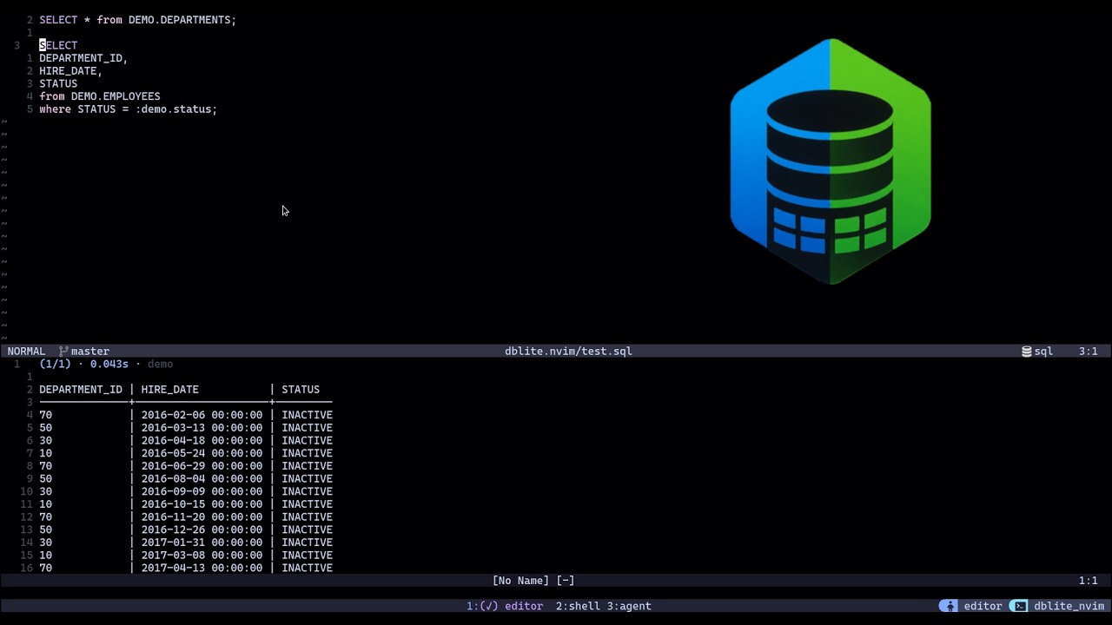This screenshot has height=625, width=1112.
Task: Click the 2016-02-06 00:00:00 hire date cell
Action: point(202,415)
